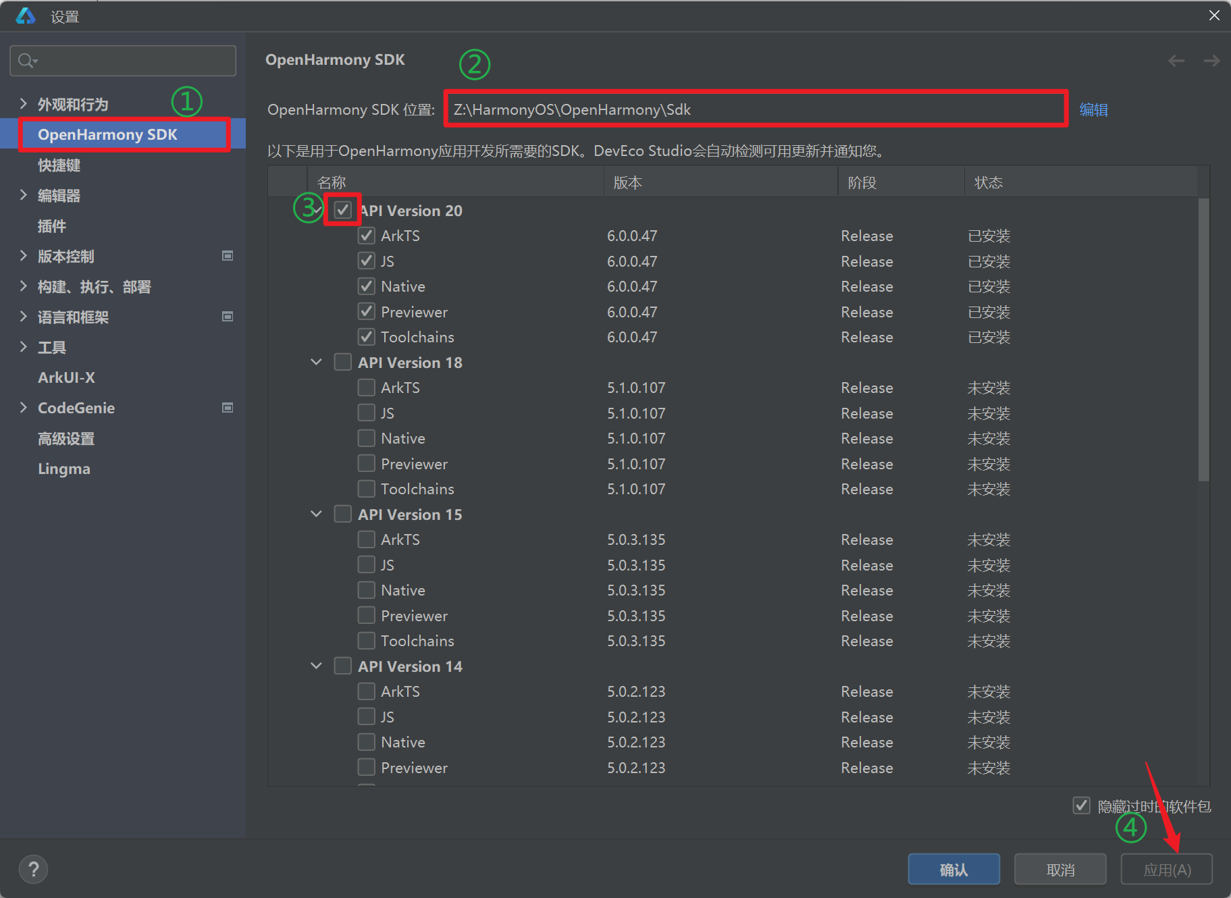The width and height of the screenshot is (1231, 898).
Task: Expand the 外观和行为 settings section
Action: 24,103
